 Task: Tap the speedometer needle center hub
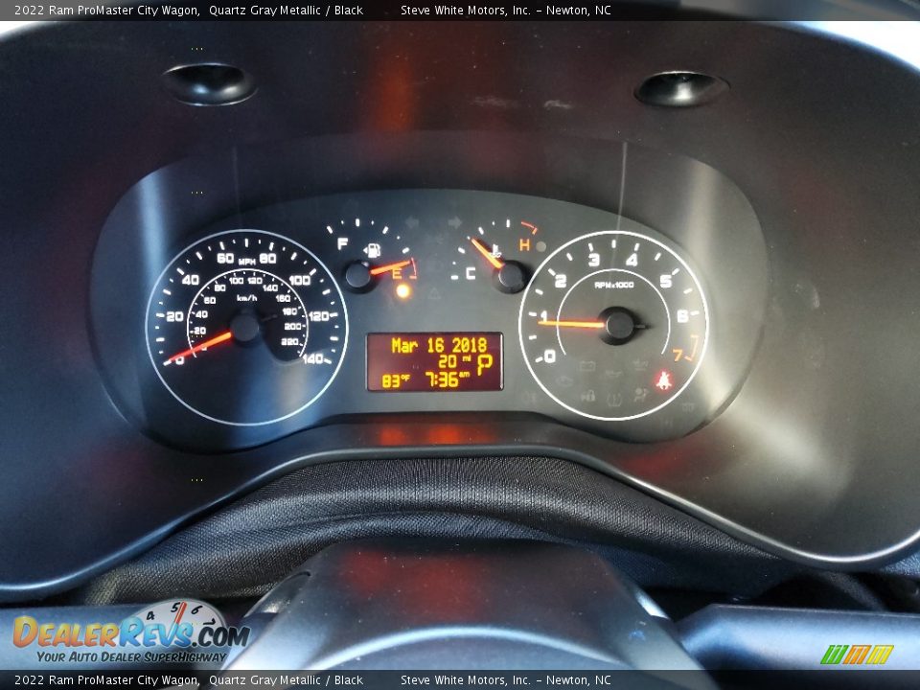coord(245,328)
